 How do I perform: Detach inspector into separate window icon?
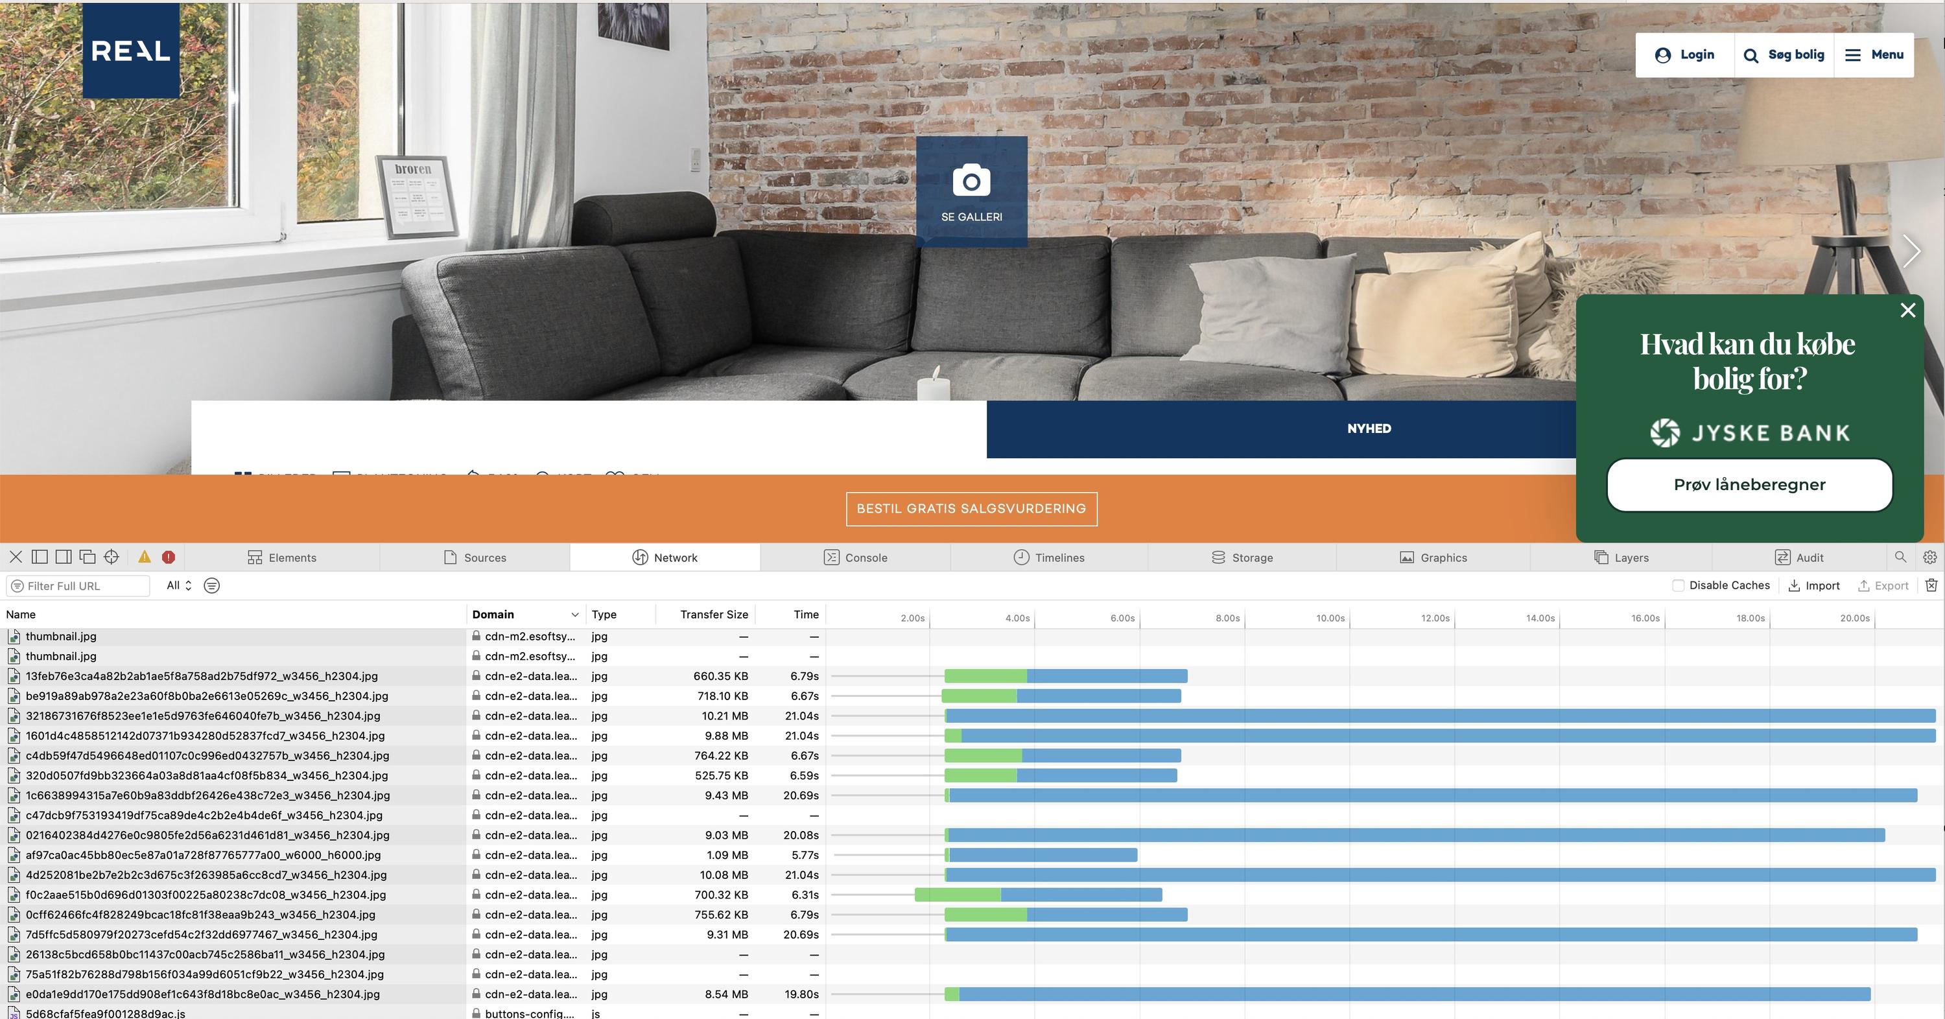point(88,557)
